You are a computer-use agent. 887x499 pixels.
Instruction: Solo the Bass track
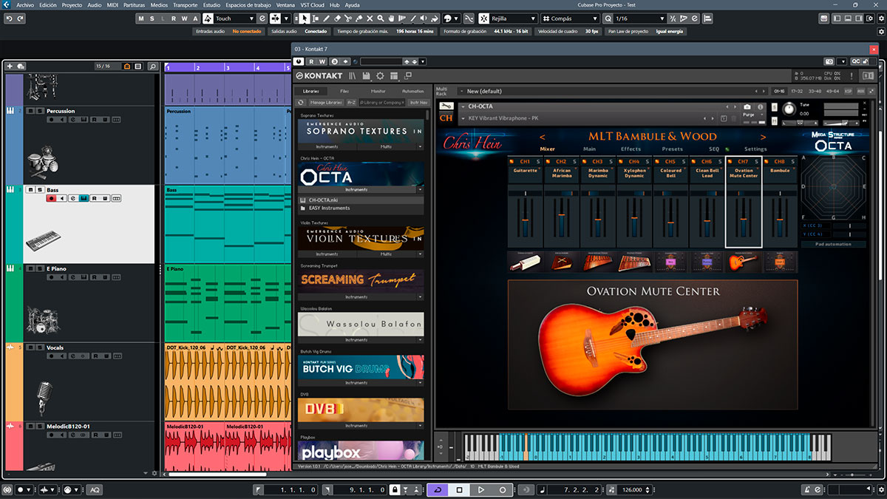coord(39,190)
